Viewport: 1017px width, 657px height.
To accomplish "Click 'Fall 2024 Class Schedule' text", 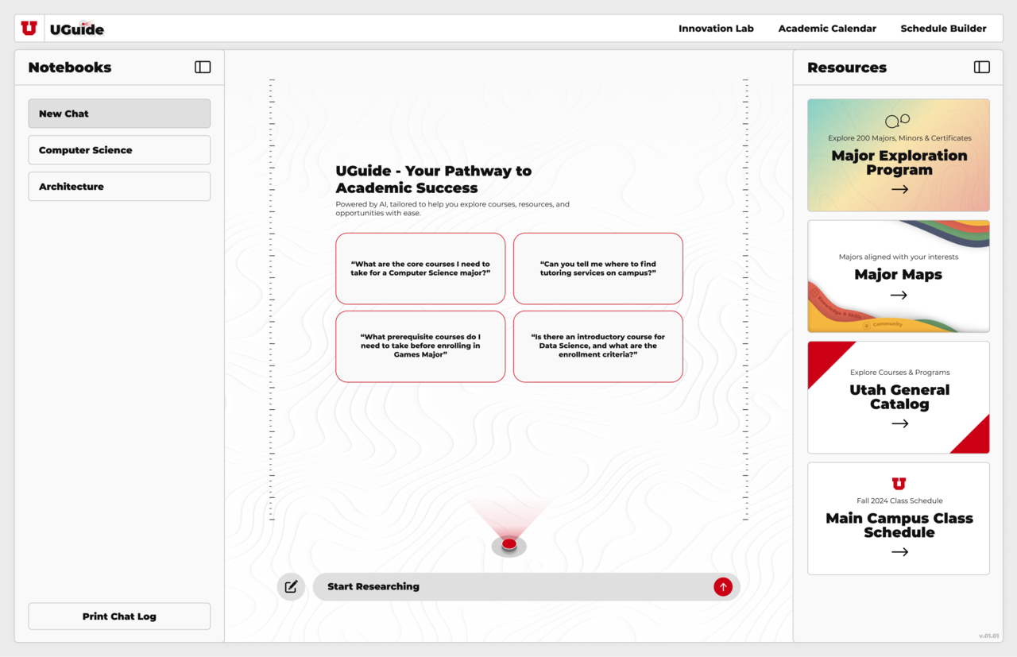I will [x=899, y=500].
